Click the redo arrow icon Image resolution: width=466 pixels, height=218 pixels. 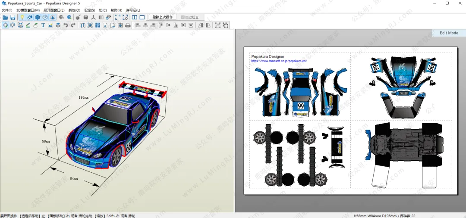tap(73, 25)
